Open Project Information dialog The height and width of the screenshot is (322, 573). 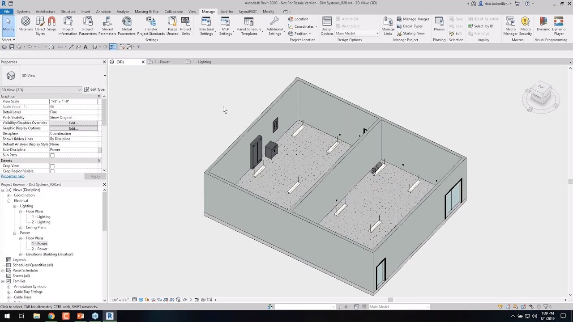[68, 26]
